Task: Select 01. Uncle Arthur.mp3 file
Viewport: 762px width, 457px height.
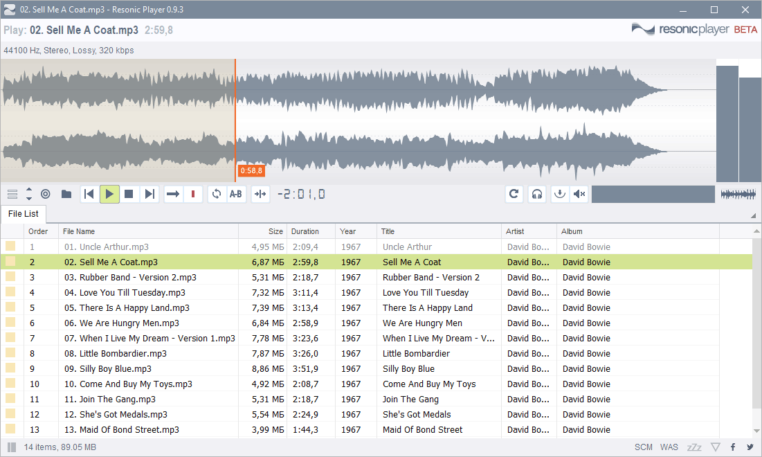Action: point(107,247)
